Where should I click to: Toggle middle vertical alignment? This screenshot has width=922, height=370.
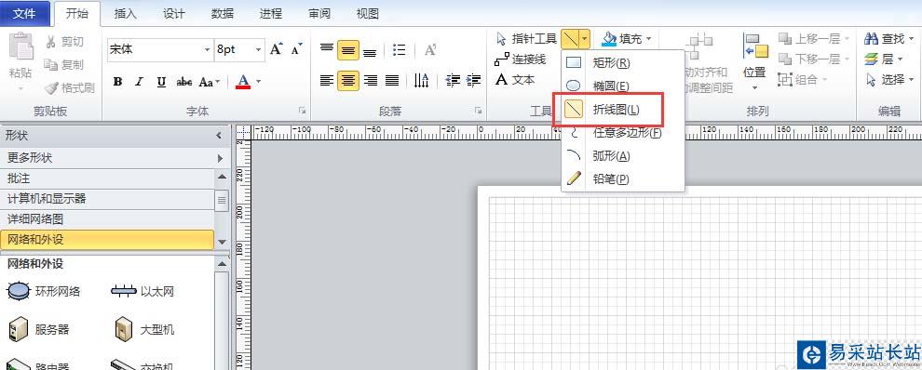348,50
